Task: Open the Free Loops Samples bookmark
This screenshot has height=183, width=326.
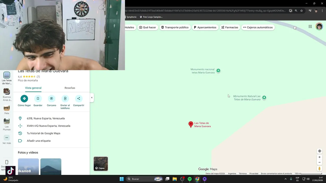Action: click(x=151, y=17)
